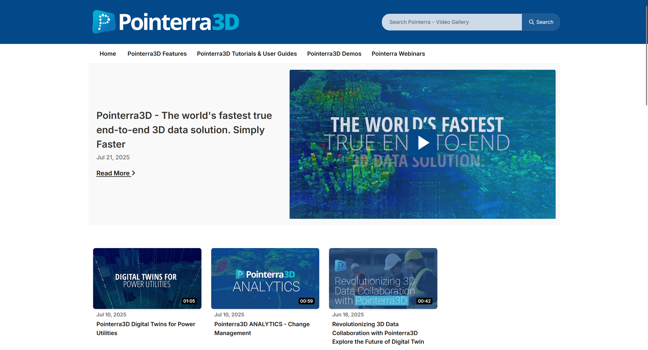Click the chevron arrow next to Read More
The image size is (648, 350).
pos(133,173)
